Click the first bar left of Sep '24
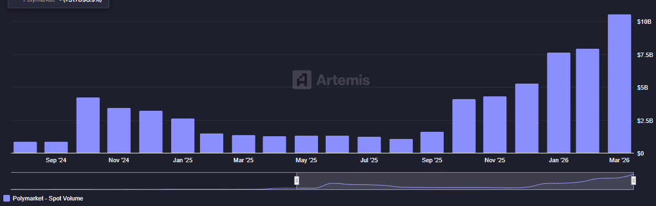Screen dimensions: 656x206 pyautogui.click(x=25, y=147)
